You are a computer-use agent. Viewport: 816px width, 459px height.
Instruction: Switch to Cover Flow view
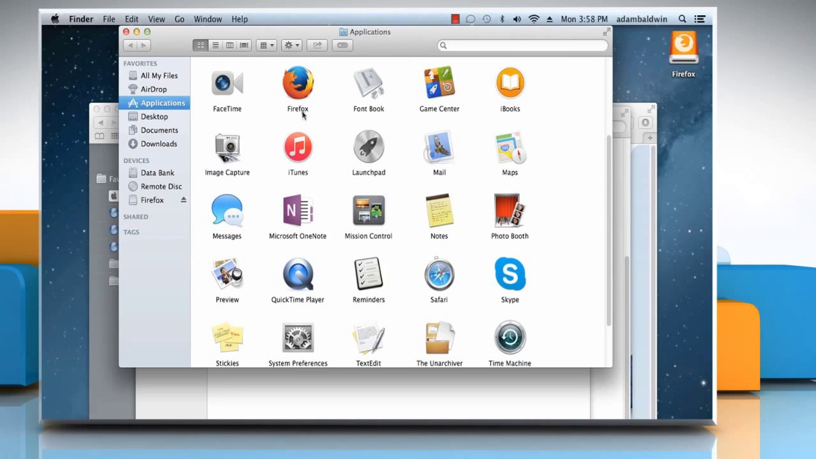click(244, 45)
